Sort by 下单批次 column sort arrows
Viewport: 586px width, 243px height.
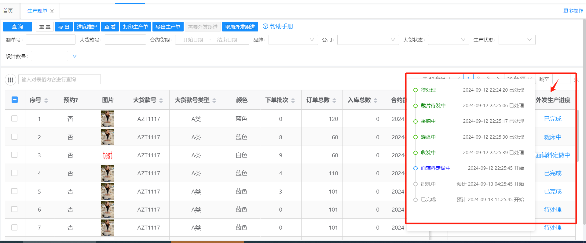pyautogui.click(x=293, y=100)
